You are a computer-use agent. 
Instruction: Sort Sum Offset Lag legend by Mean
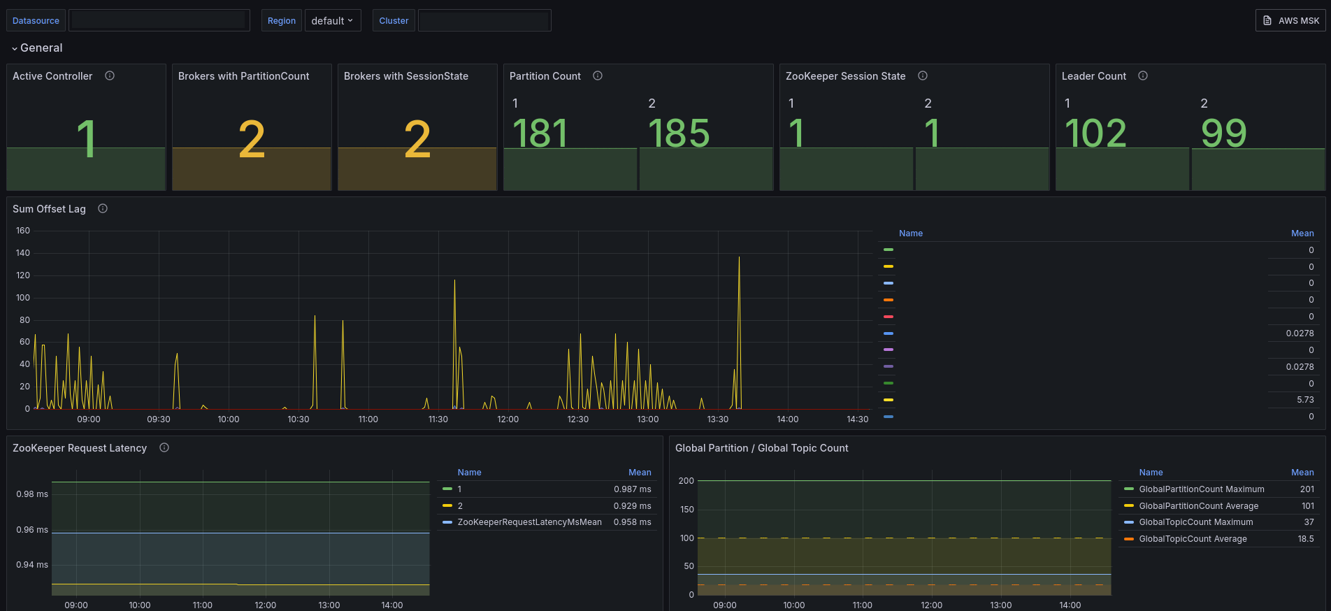click(x=1302, y=233)
